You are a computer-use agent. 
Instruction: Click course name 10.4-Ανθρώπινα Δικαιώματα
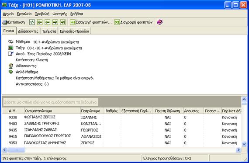click(56, 42)
